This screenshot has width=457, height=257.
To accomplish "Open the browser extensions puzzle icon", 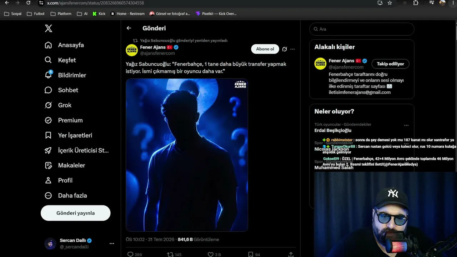I will (x=416, y=3).
